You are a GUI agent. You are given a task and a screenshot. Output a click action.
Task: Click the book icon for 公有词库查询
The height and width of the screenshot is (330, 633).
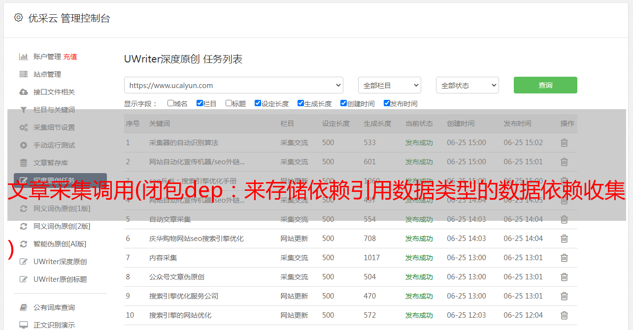(x=23, y=307)
